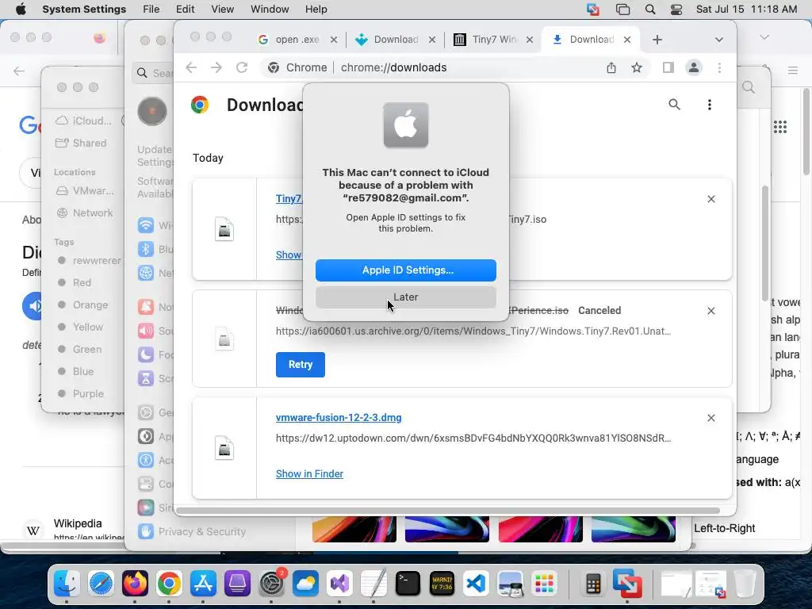
Task: Open the Window menu
Action: click(270, 10)
